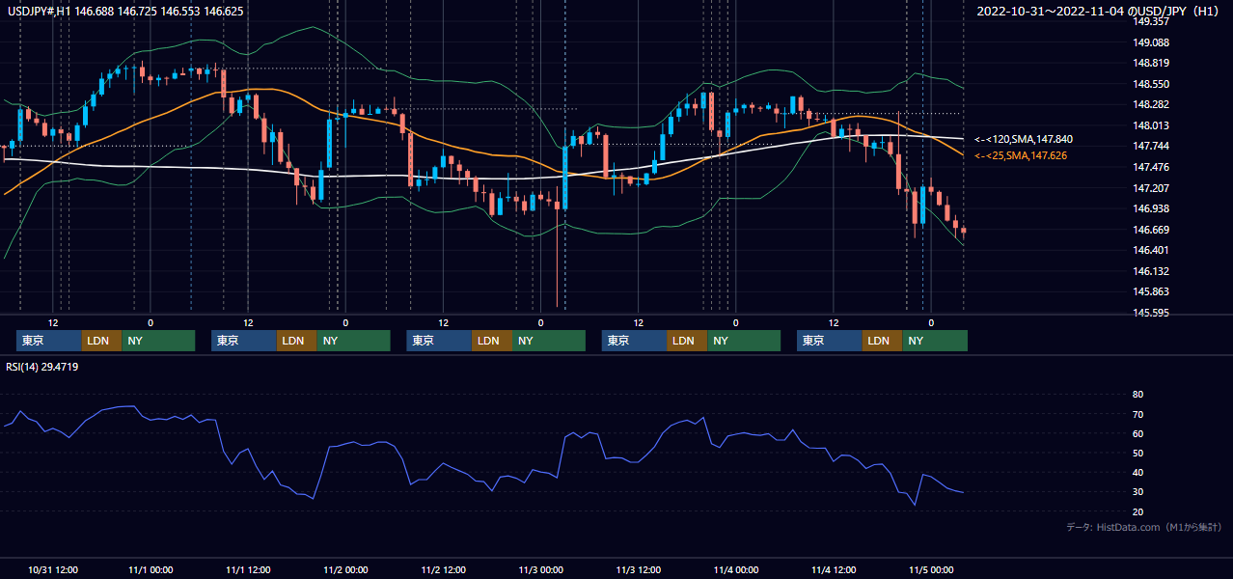Click the 120 SMA label reading 147.840

click(1024, 139)
